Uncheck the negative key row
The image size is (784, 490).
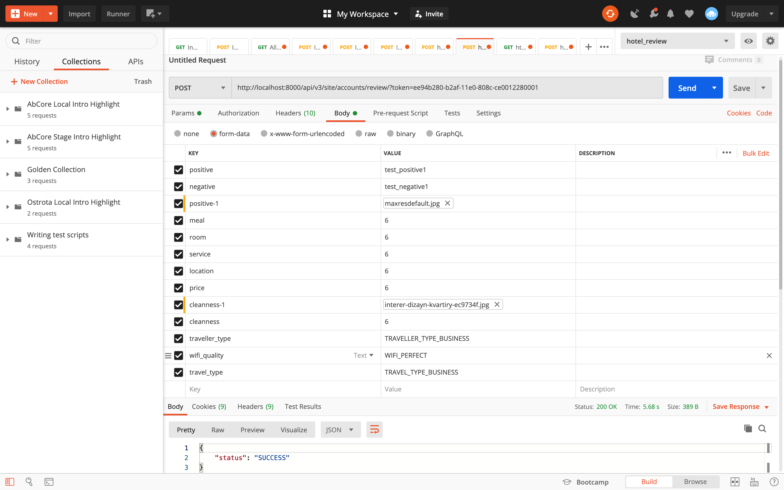[179, 187]
